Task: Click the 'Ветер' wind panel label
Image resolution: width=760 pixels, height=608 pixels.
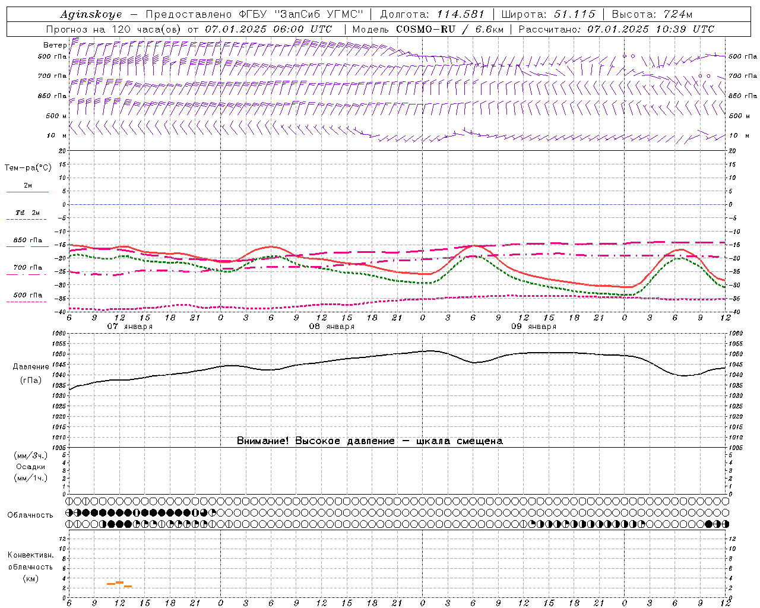Action: click(x=55, y=45)
